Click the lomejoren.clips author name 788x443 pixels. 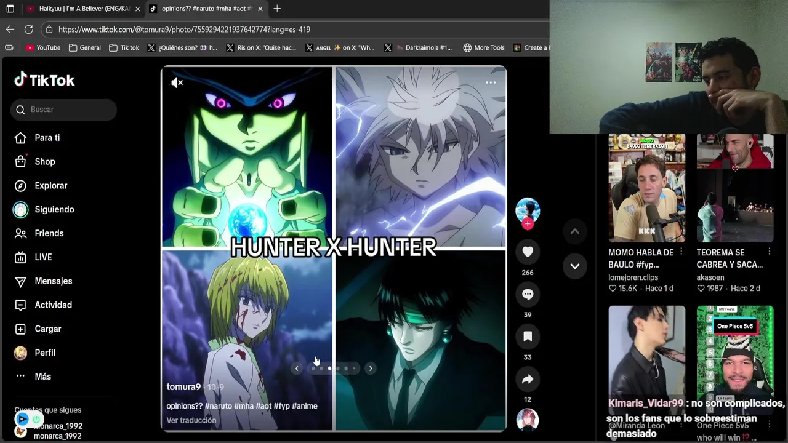tap(633, 277)
